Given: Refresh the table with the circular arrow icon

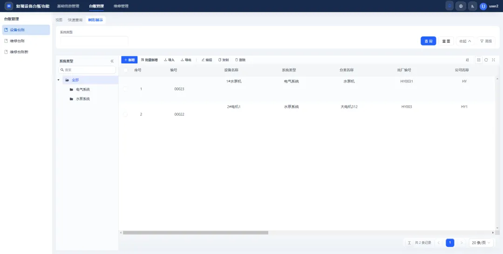Looking at the screenshot, I should coord(486,60).
